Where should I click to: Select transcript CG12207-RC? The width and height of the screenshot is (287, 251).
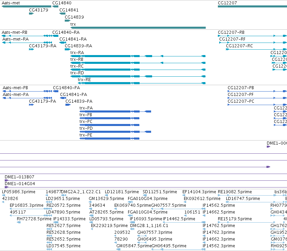(256, 50)
